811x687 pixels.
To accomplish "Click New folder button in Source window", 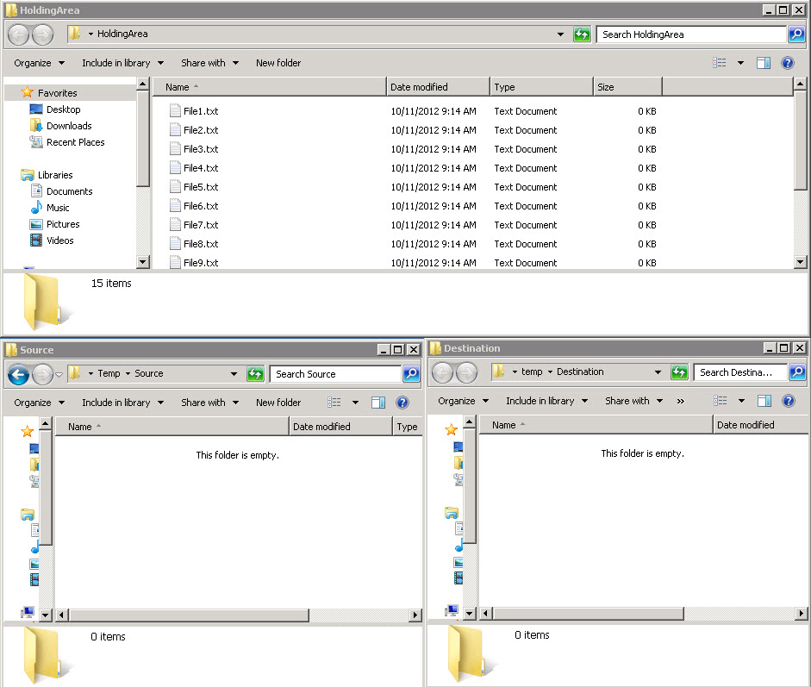I will [278, 403].
